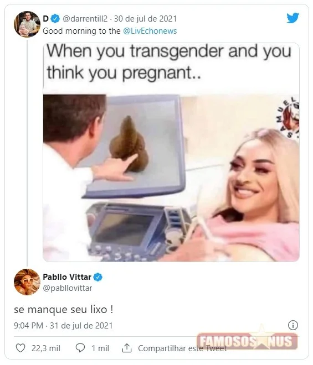This screenshot has height=365, width=313.
Task: Open the embedded meme image
Action: [x=171, y=152]
